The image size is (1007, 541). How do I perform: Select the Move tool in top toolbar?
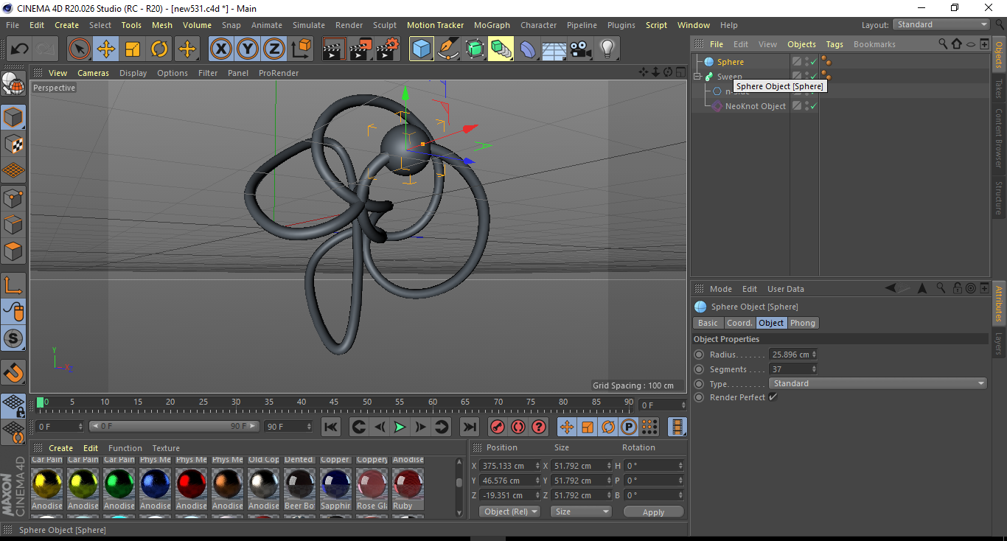tap(106, 49)
